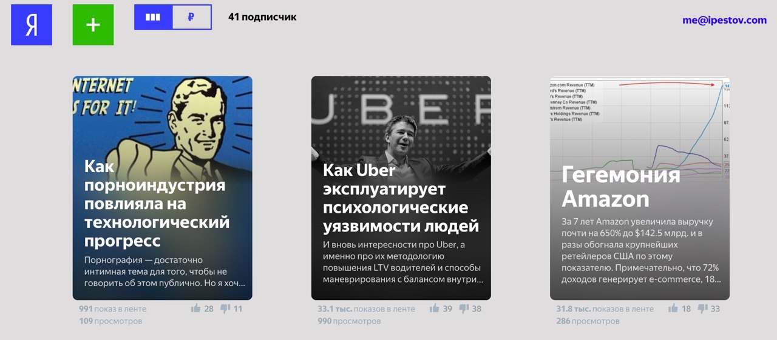Click thumbs down icon under the Amazon article
The width and height of the screenshot is (777, 340).
(702, 308)
